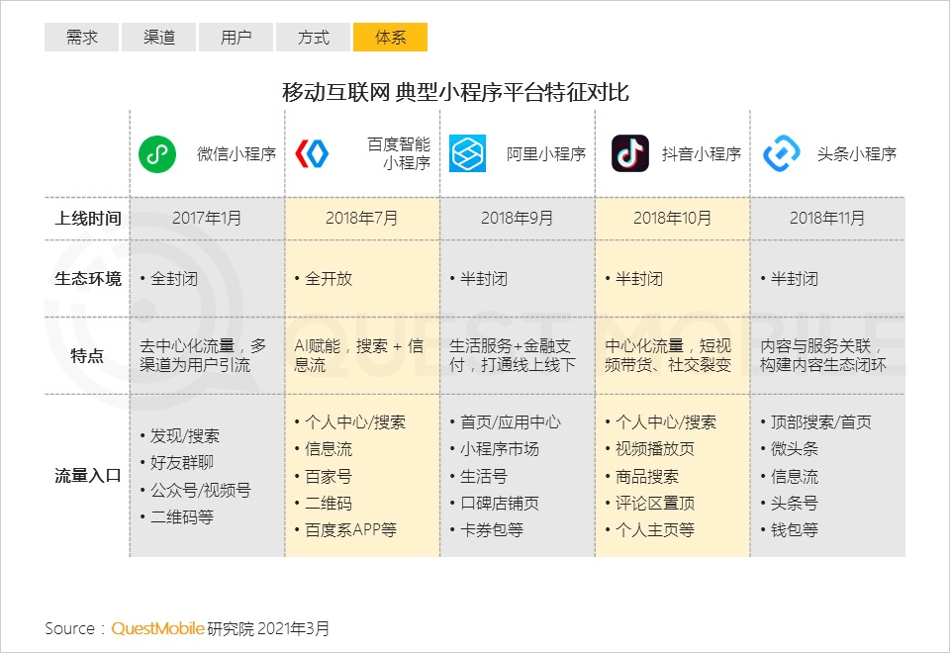
Task: Select the 百度智能小程序 column header
Action: pos(399,153)
